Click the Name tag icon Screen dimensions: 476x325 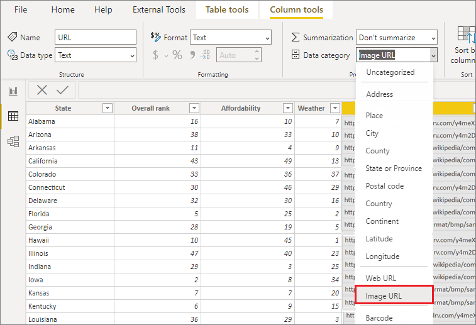[x=12, y=37]
